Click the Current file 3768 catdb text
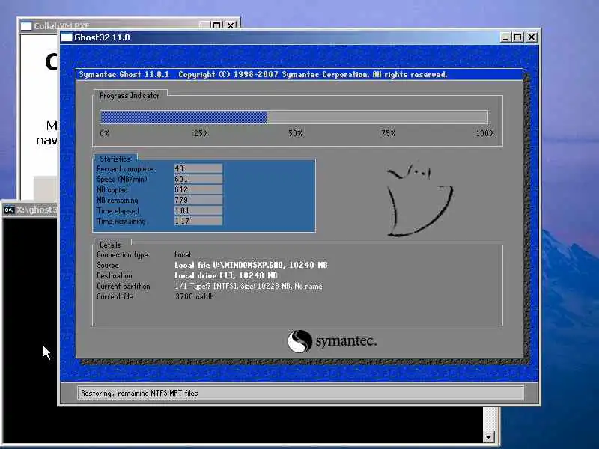 coord(195,296)
